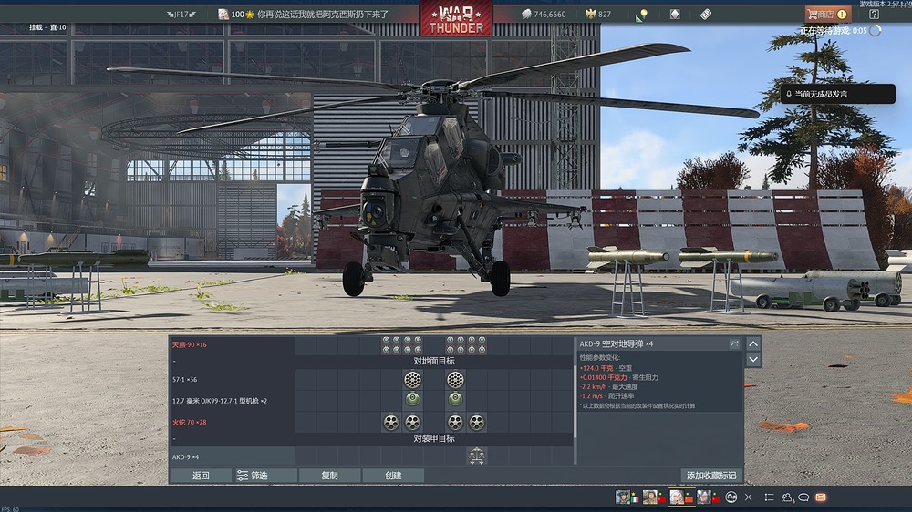912x512 pixels.
Task: Open the orange mail envelope icon
Action: (821, 497)
